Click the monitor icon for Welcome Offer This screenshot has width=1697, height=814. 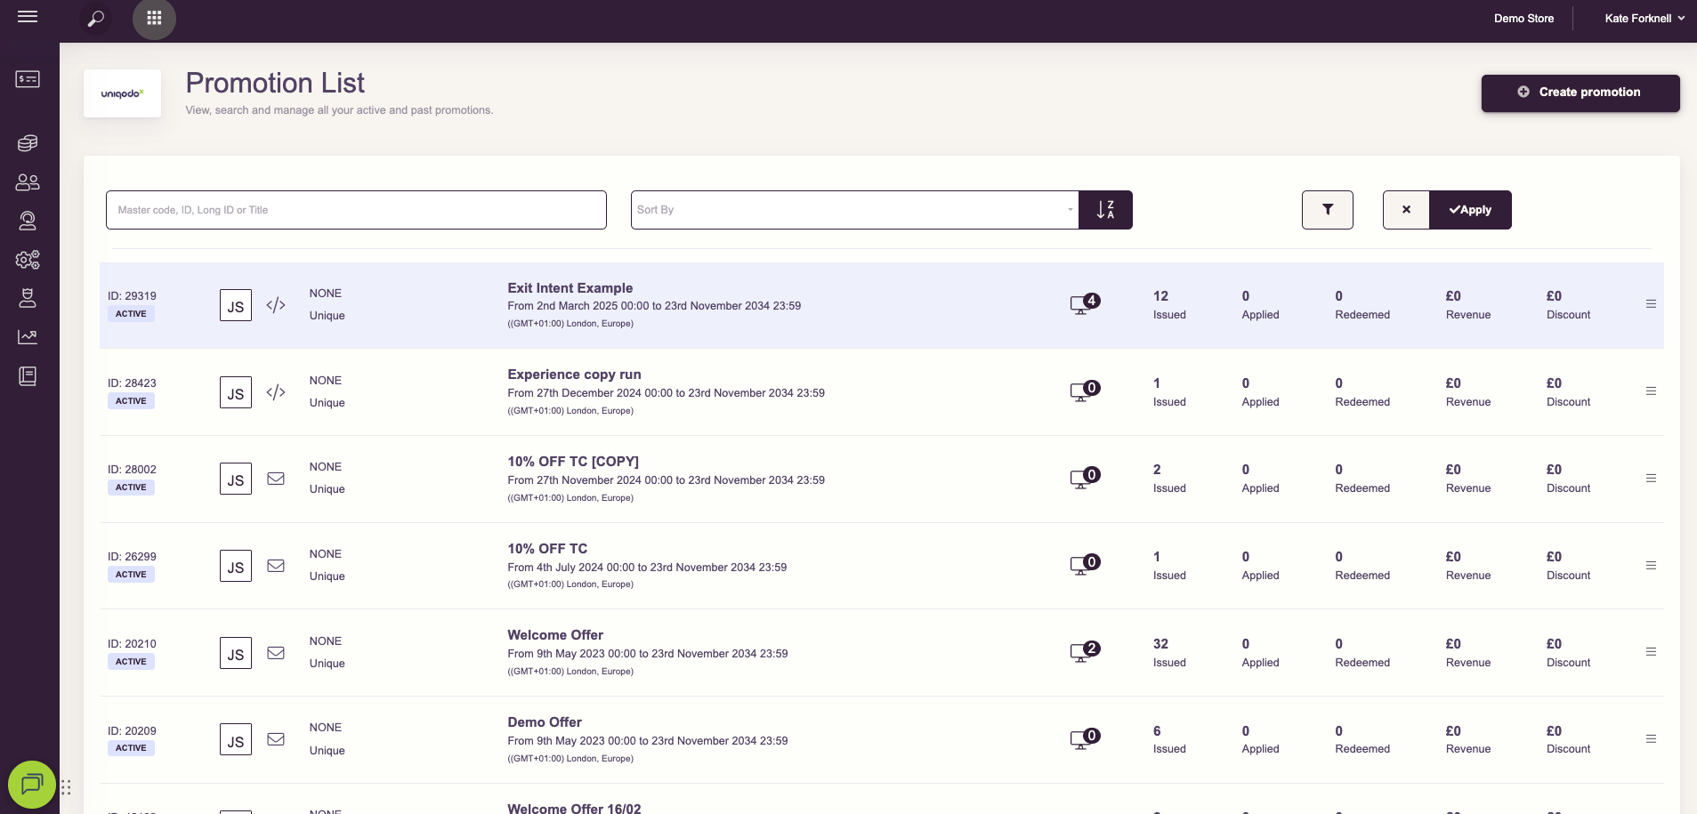point(1085,652)
